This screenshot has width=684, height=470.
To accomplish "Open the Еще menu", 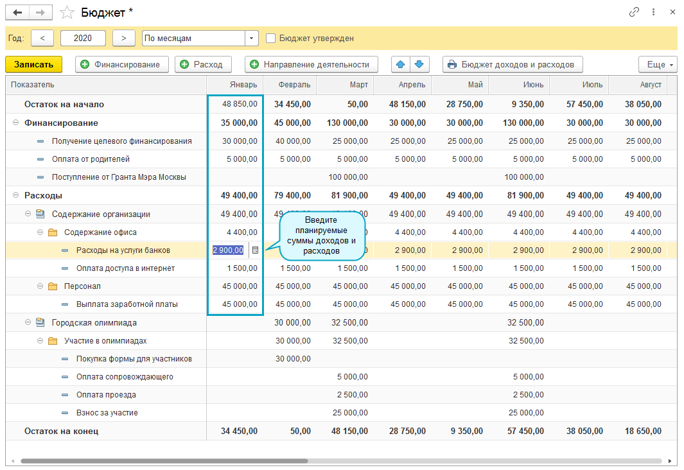I will (x=657, y=64).
